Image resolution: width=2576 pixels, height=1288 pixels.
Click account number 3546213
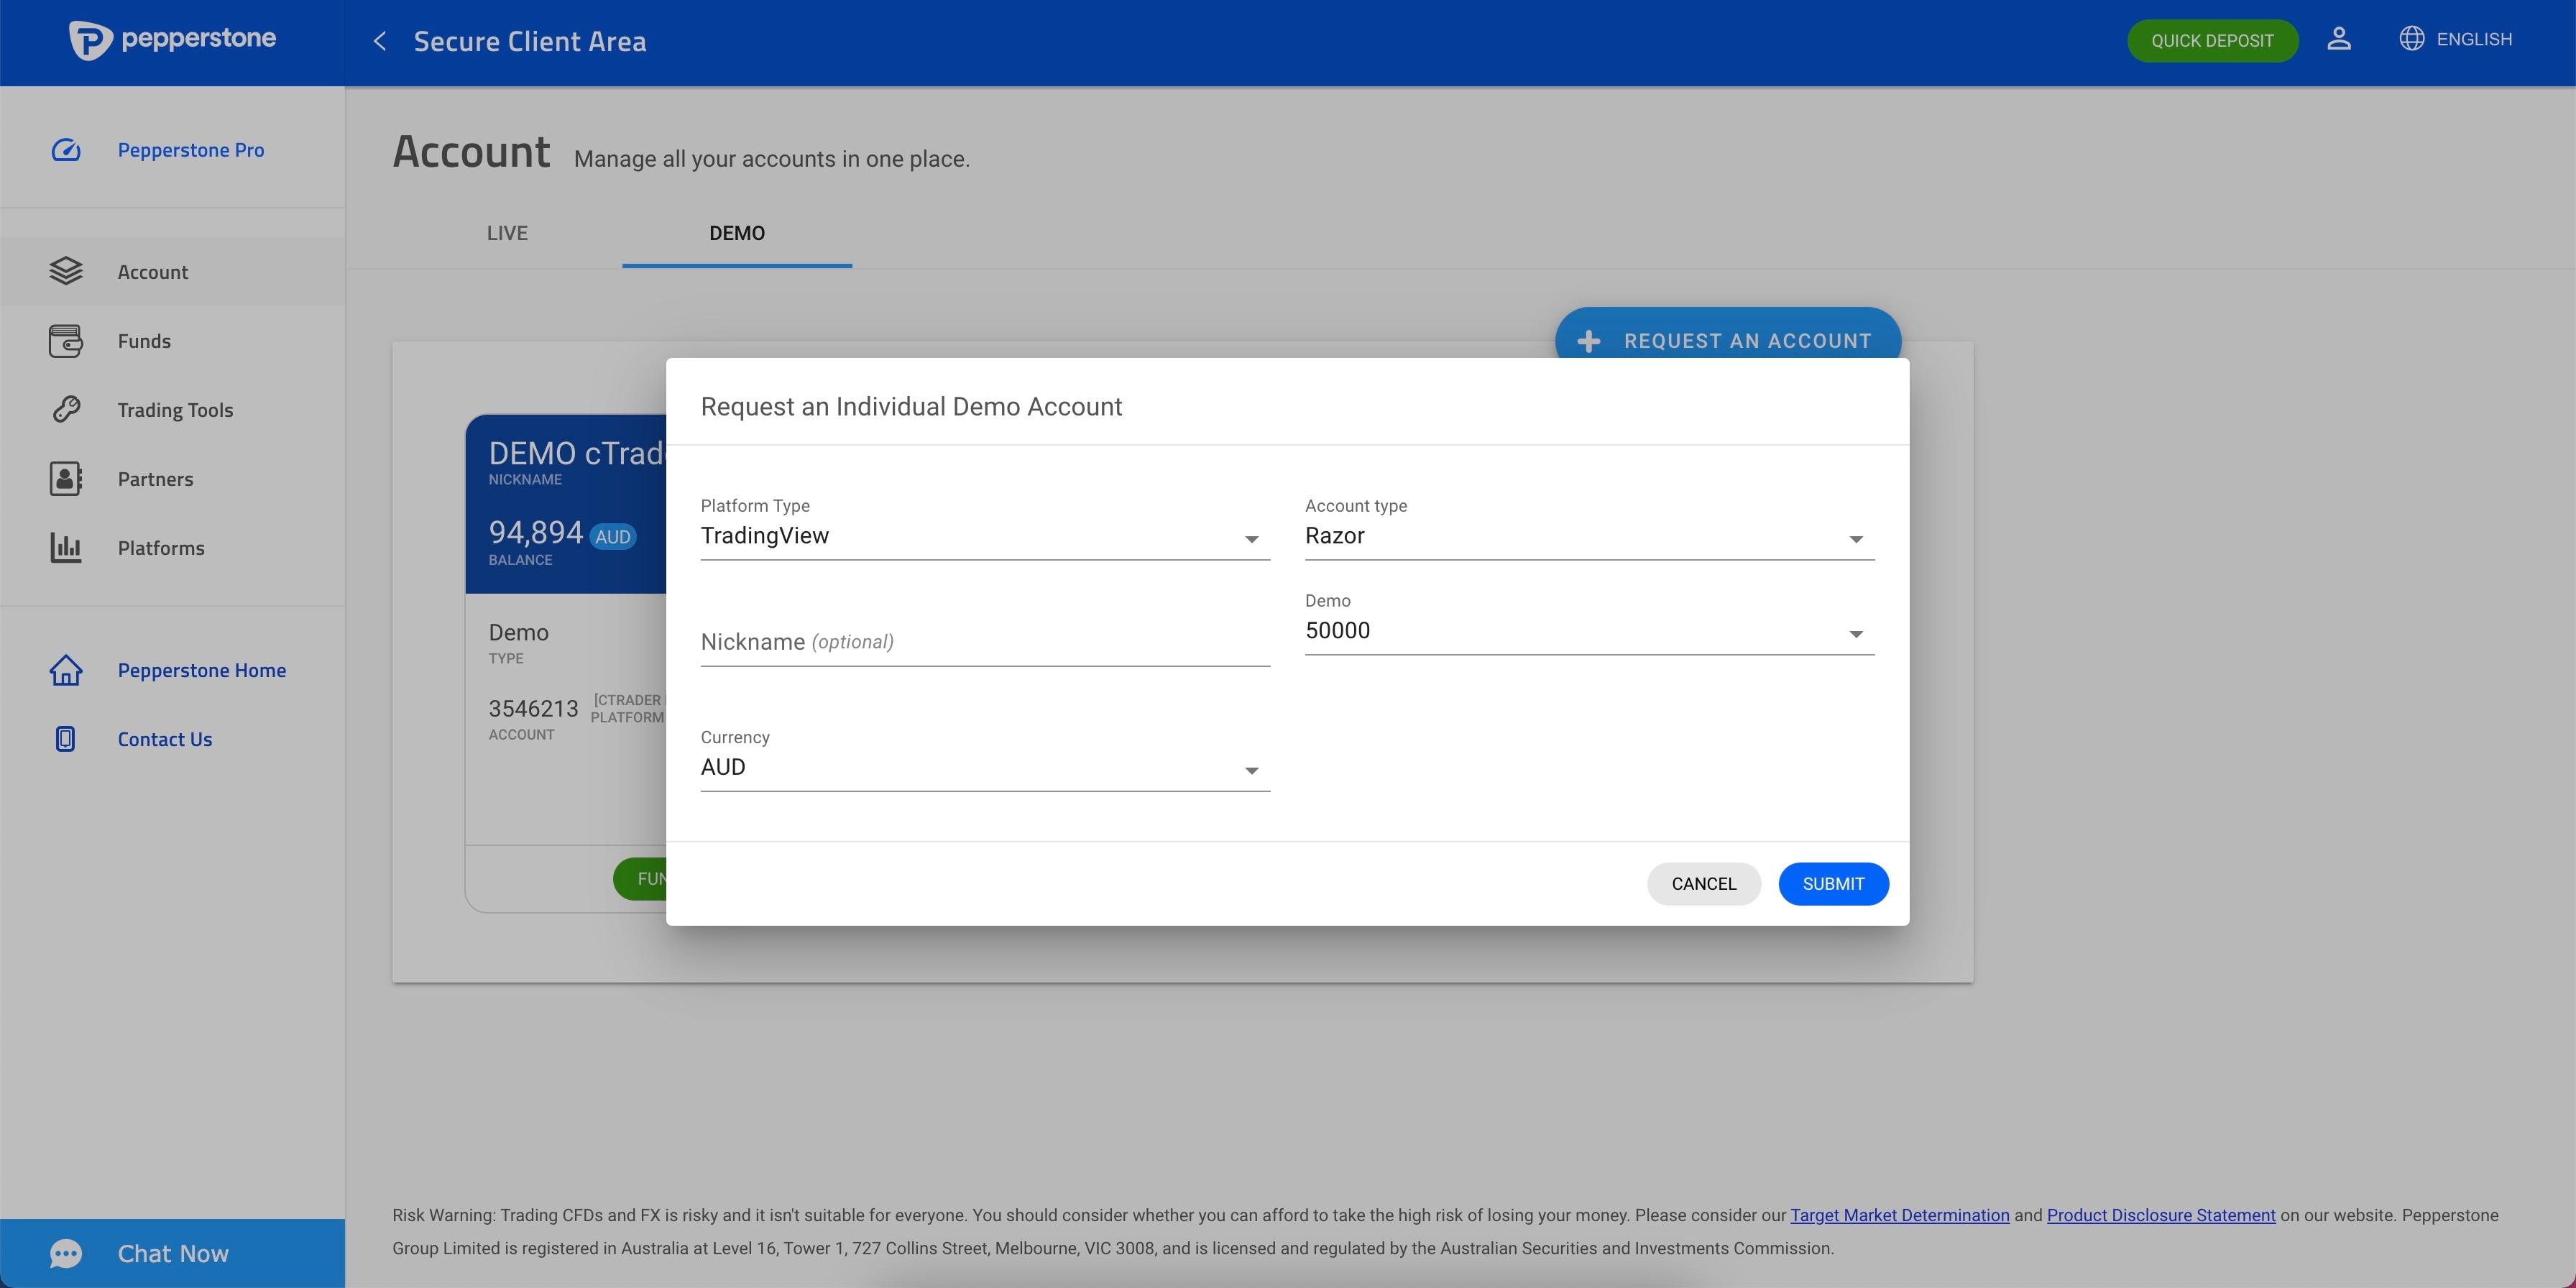pyautogui.click(x=533, y=708)
